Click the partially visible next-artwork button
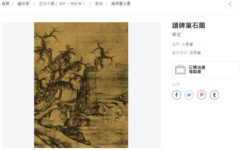242x150 pixels. [x=240, y=4]
